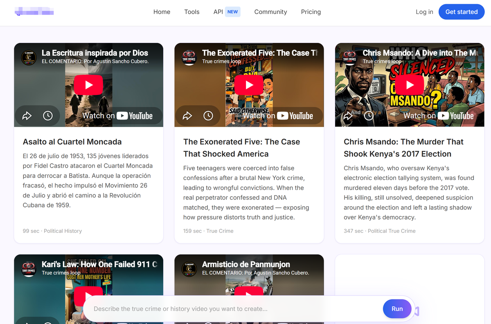Screen dimensions: 491x324
Task: Click the 347 sec · Political True Crime label
Action: coord(380,231)
